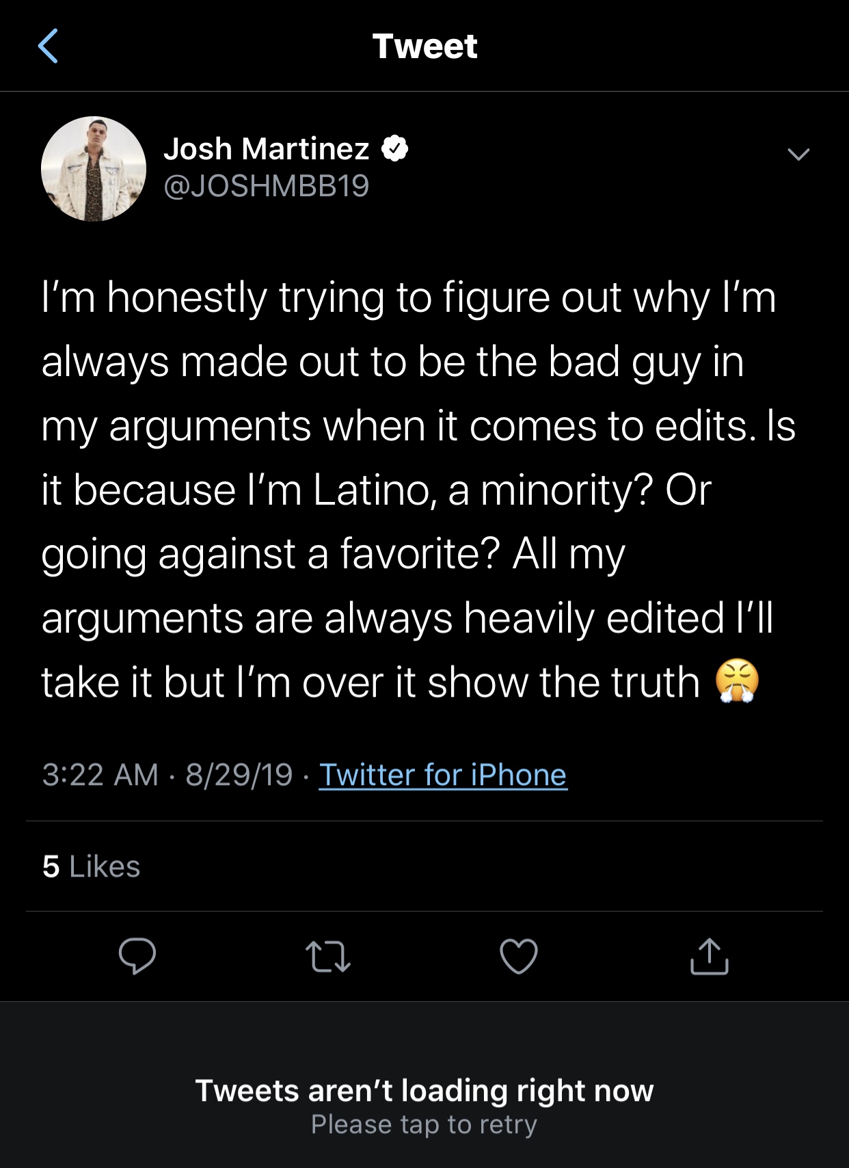Go back using the blue arrow
This screenshot has width=849, height=1168.
click(x=48, y=47)
